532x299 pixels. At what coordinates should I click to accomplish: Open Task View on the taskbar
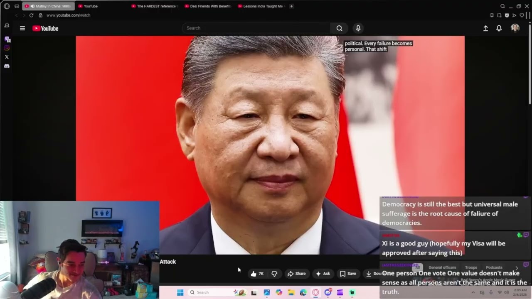click(x=254, y=292)
